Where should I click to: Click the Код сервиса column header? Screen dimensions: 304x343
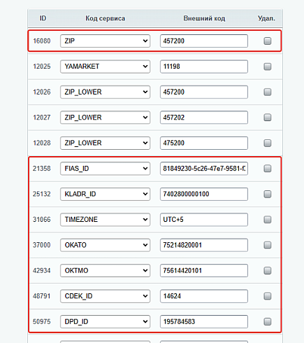click(x=105, y=18)
